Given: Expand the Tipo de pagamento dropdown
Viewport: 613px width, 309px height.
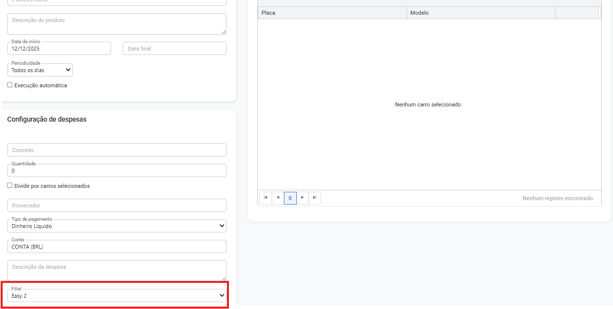Looking at the screenshot, I should (117, 226).
